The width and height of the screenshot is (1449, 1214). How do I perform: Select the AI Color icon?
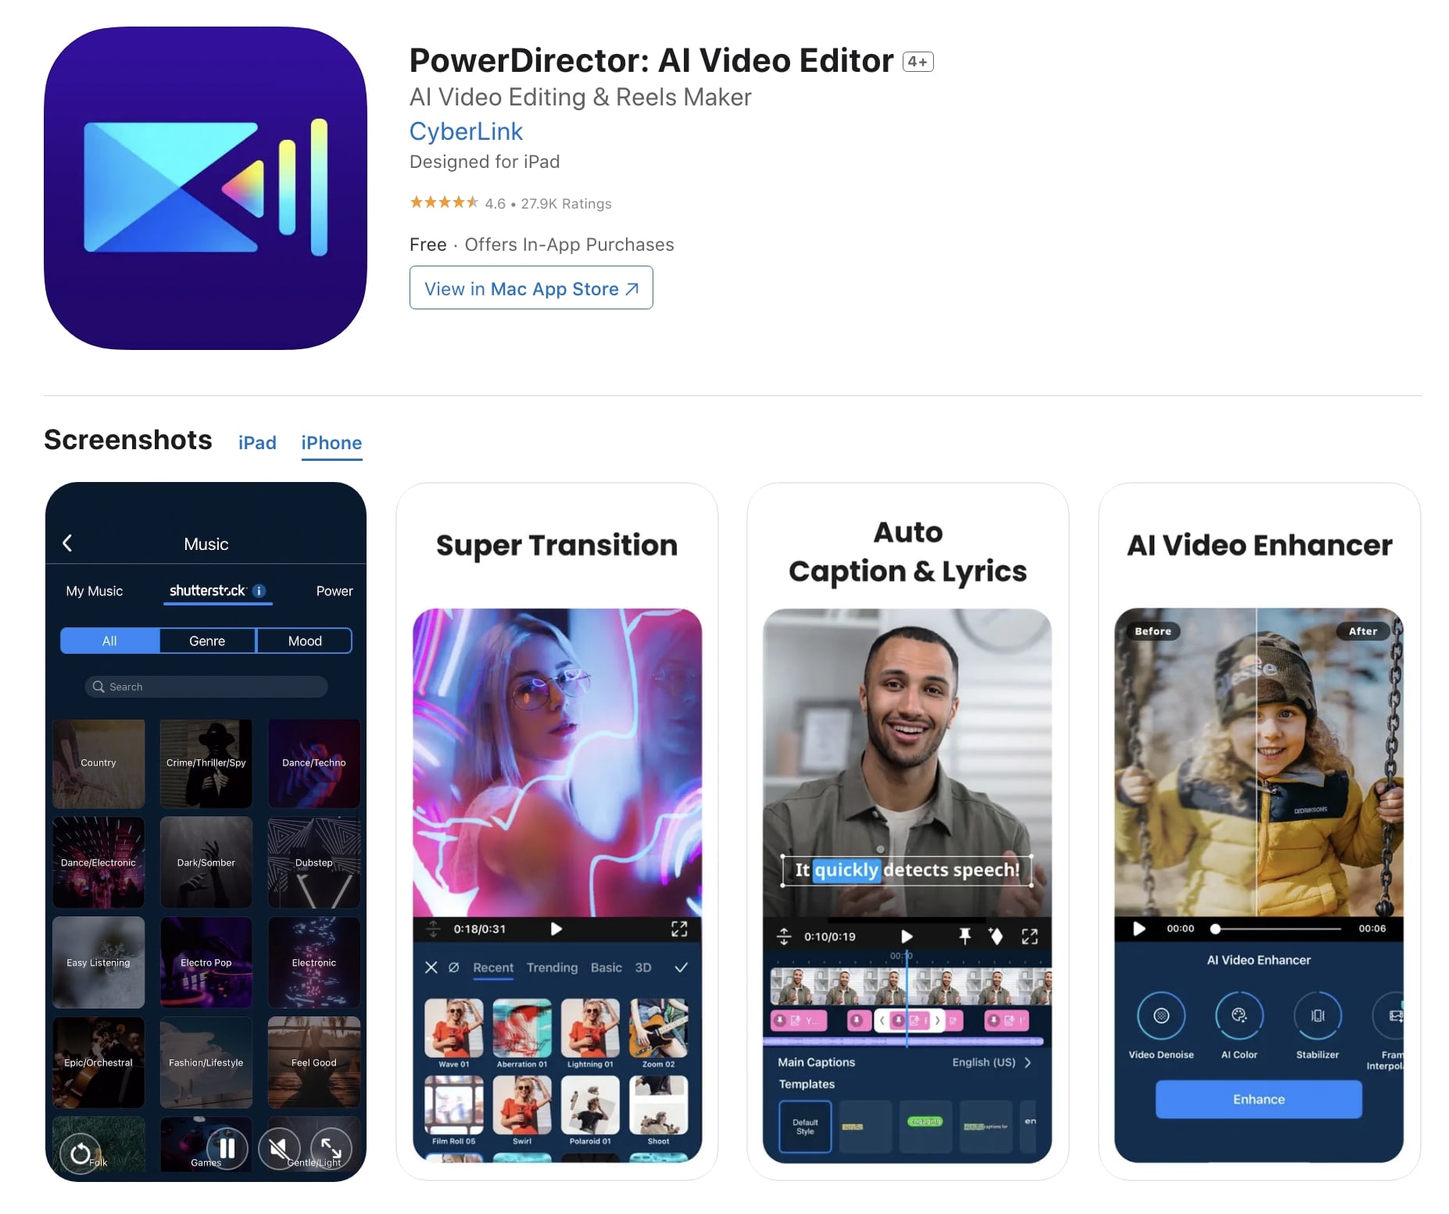1240,1016
